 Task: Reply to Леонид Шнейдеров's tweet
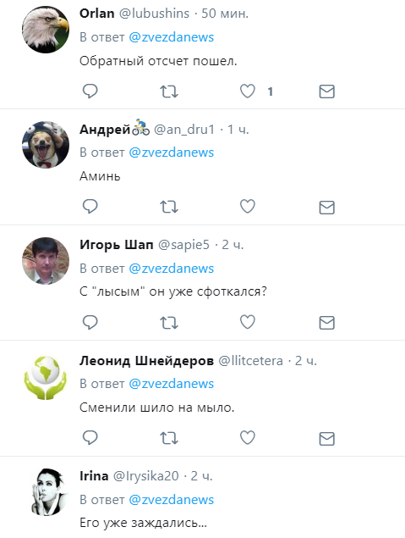[x=90, y=438]
